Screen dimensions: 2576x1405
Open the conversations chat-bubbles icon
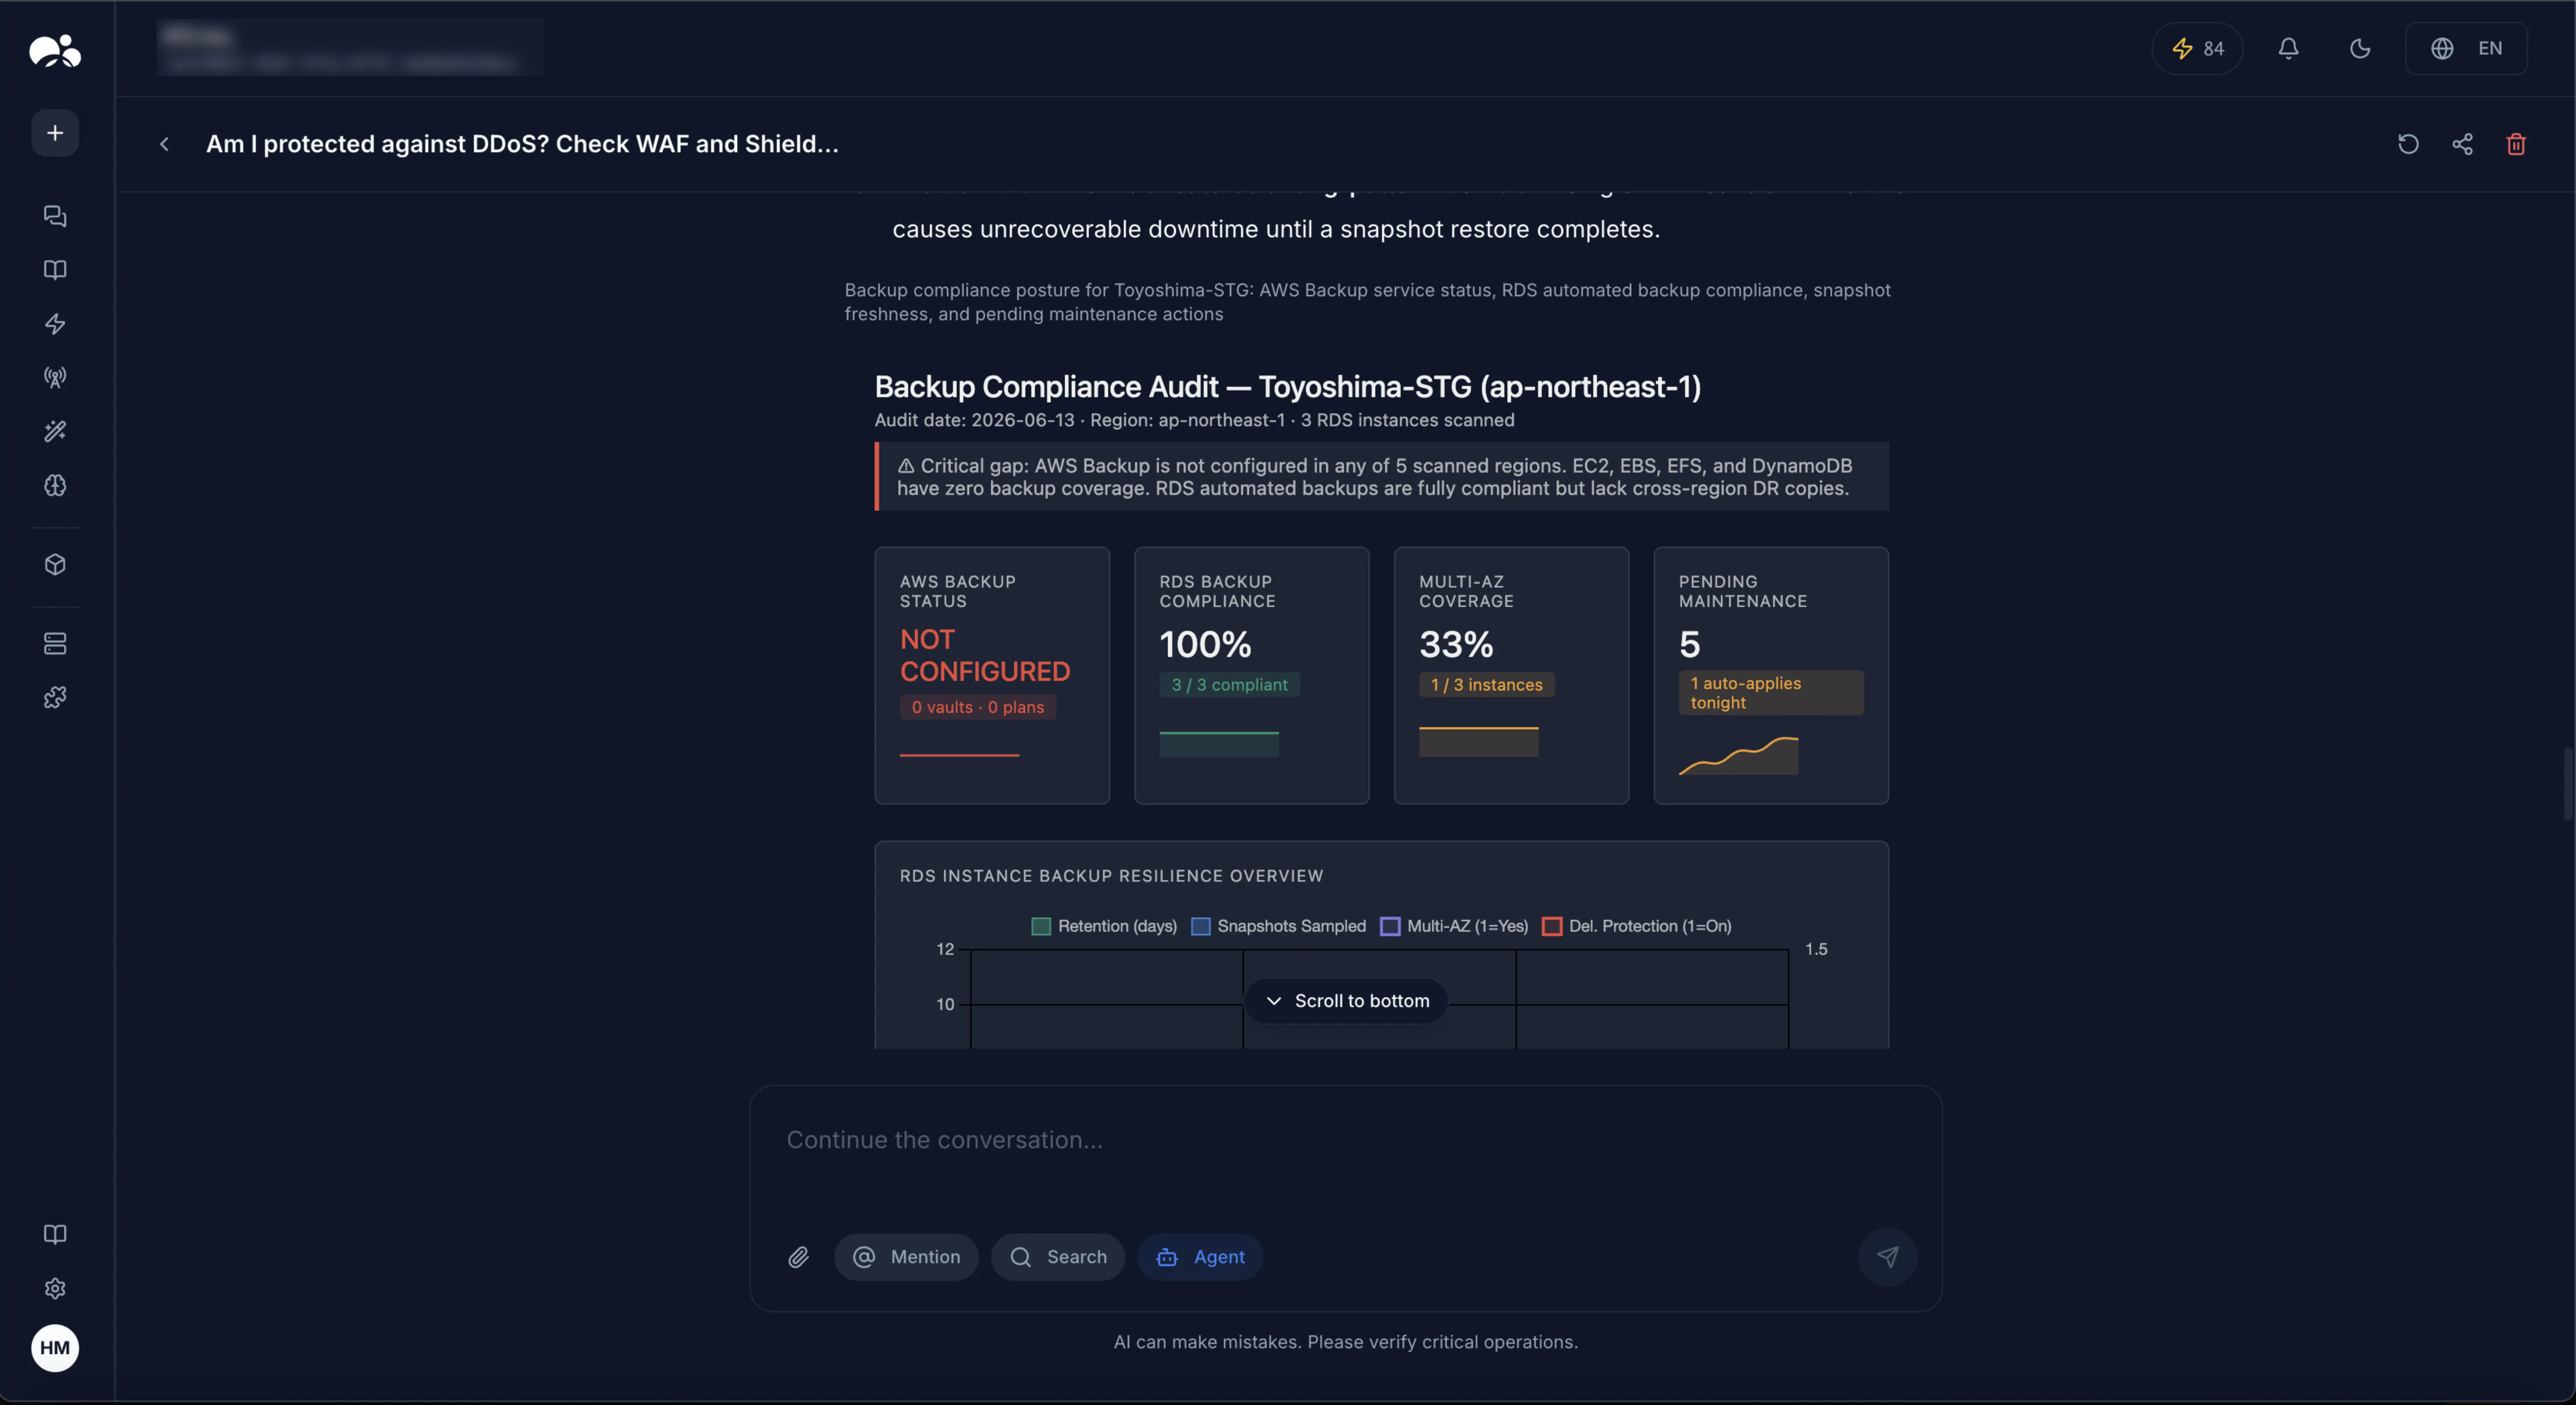(x=55, y=216)
